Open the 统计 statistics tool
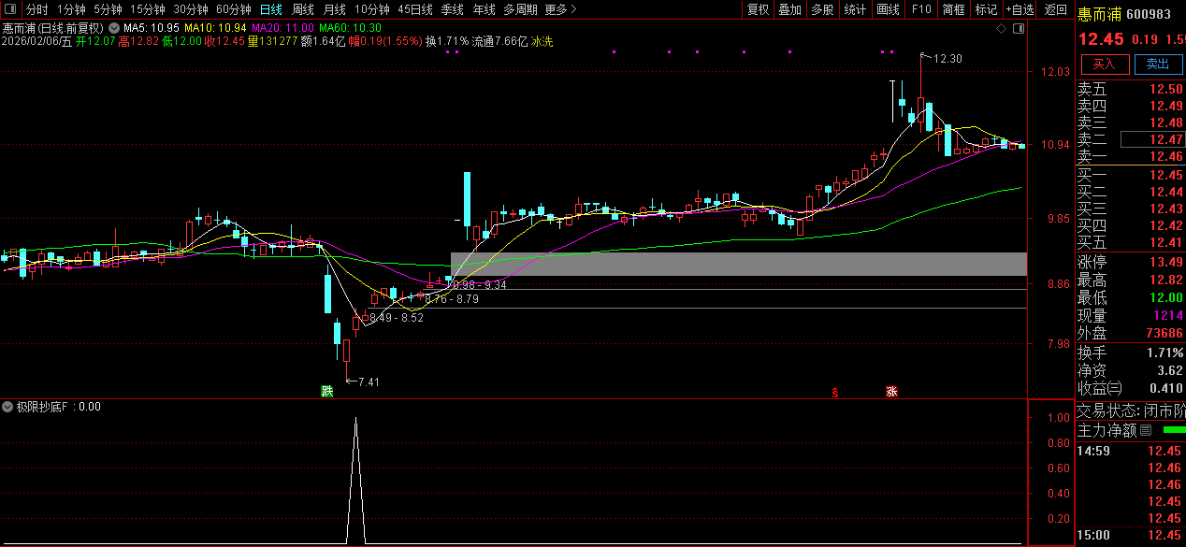This screenshot has width=1186, height=547. (x=855, y=9)
